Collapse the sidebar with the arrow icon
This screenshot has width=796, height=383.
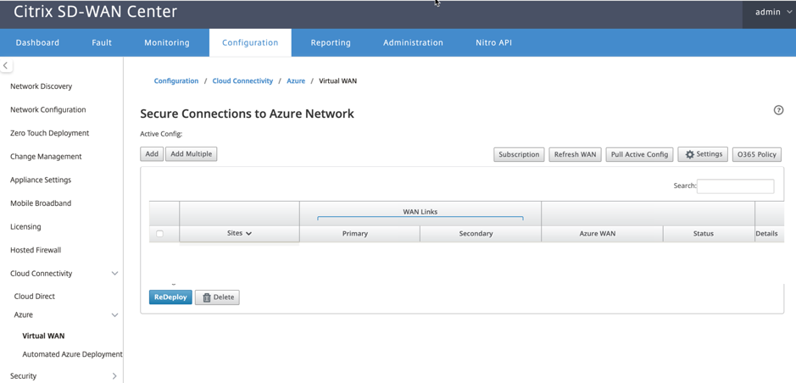point(6,65)
